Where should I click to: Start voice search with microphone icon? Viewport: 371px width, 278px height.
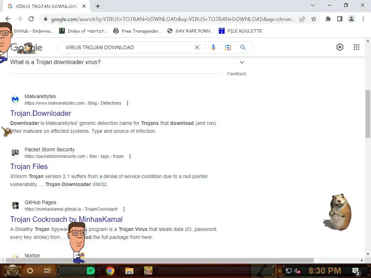[213, 47]
